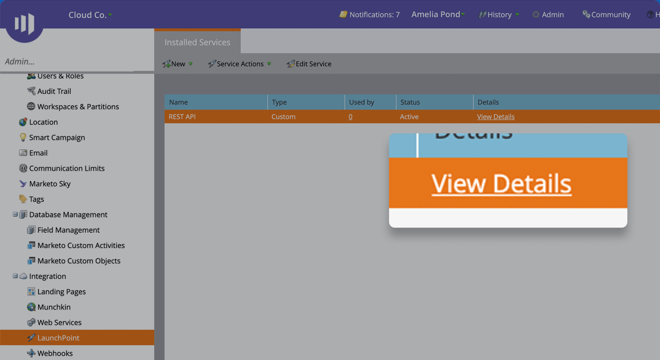
Task: Click View Details in REST API row
Action: pos(496,117)
